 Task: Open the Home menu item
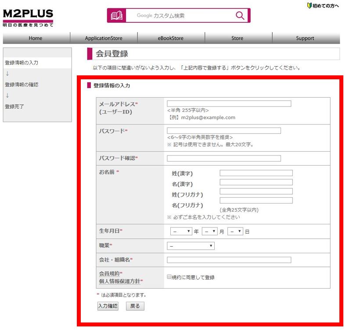36,38
